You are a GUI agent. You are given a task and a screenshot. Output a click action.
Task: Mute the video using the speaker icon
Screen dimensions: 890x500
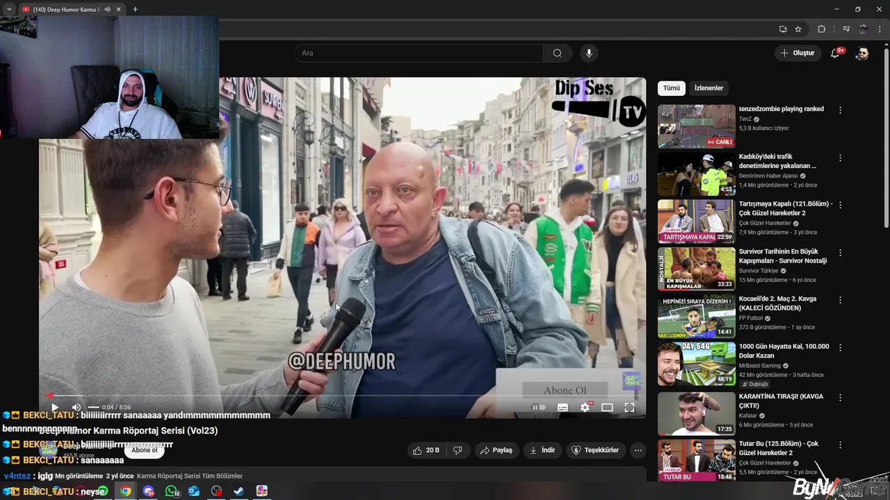[76, 408]
